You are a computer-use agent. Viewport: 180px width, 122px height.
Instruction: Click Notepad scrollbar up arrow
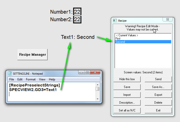98,85
